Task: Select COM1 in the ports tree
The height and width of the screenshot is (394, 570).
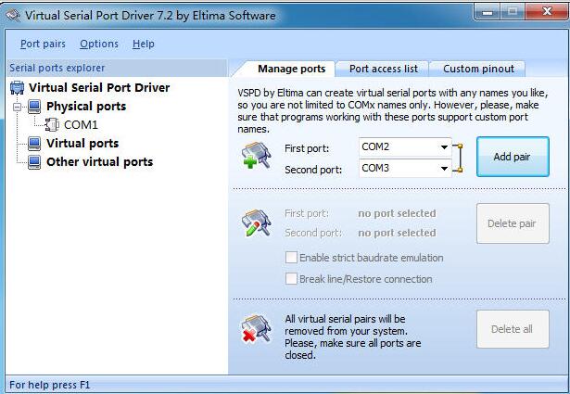Action: coord(81,125)
